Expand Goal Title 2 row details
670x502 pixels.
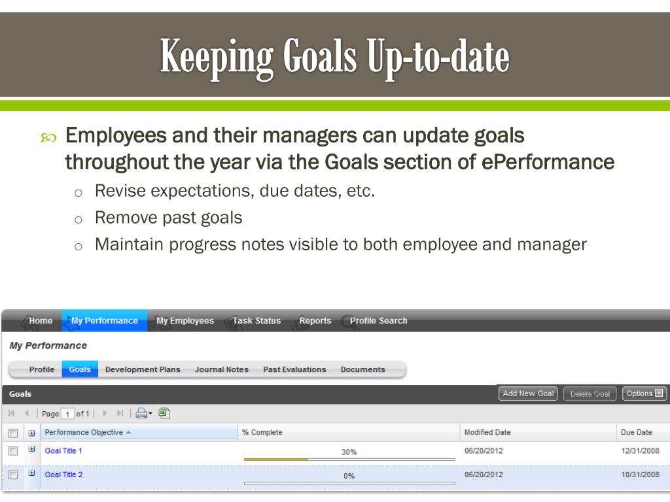[31, 473]
